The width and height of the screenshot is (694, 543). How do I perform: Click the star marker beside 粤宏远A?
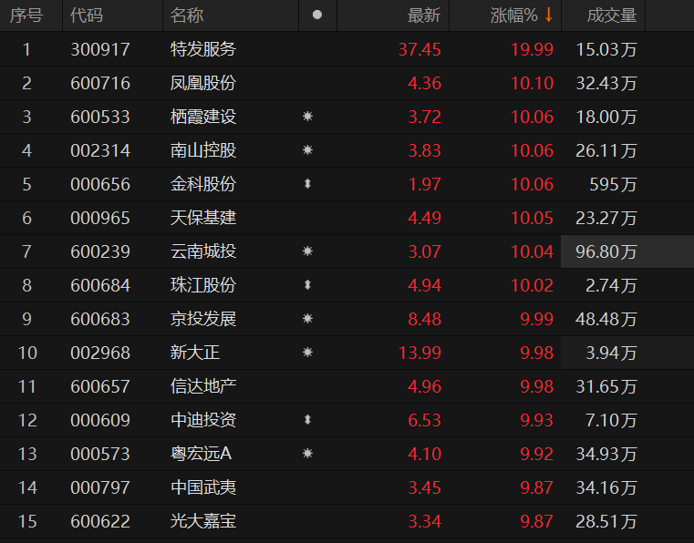(x=308, y=454)
